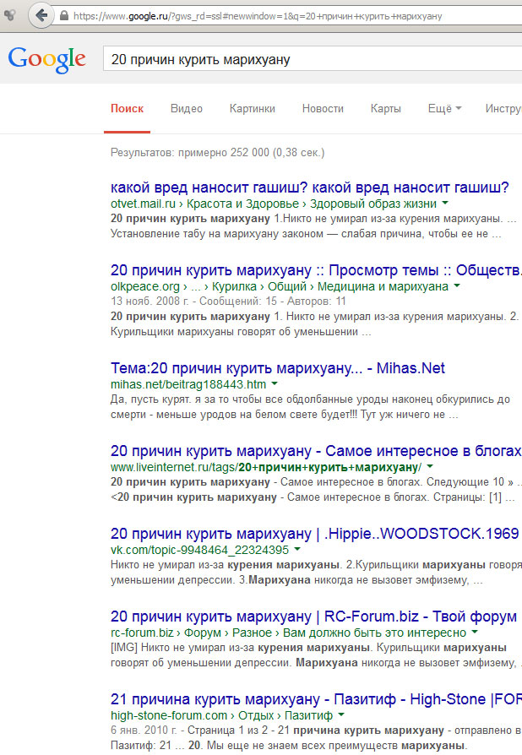Open result 'Самое интересное в блогах'
522x755 pixels.
click(x=316, y=451)
